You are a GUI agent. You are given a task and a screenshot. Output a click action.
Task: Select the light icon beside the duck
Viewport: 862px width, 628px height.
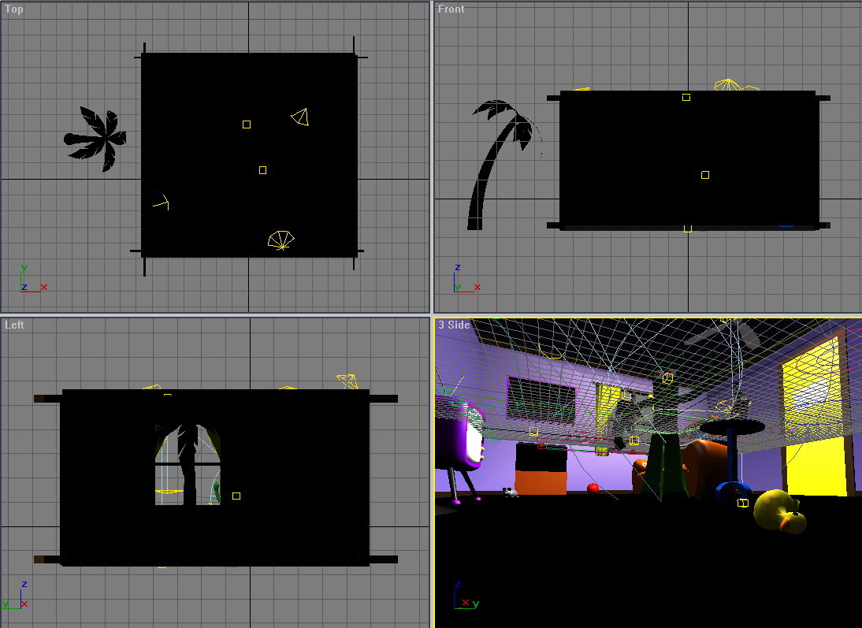coord(743,503)
